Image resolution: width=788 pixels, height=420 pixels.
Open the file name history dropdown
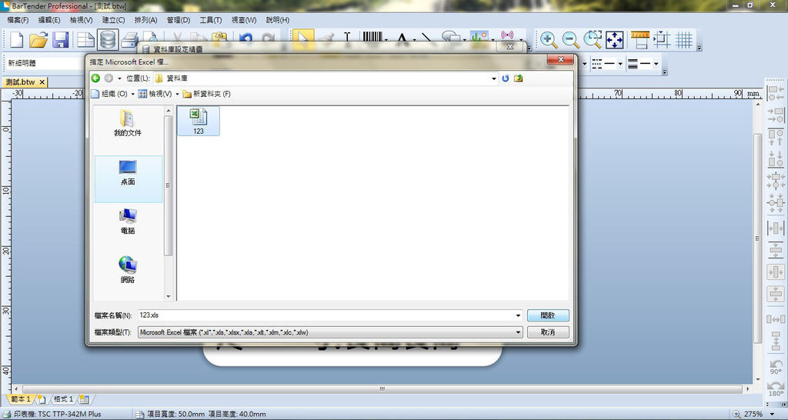(518, 315)
